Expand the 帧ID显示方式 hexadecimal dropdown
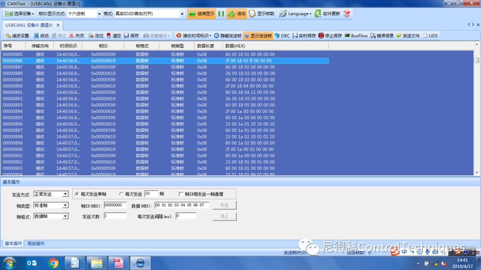 tap(99, 14)
